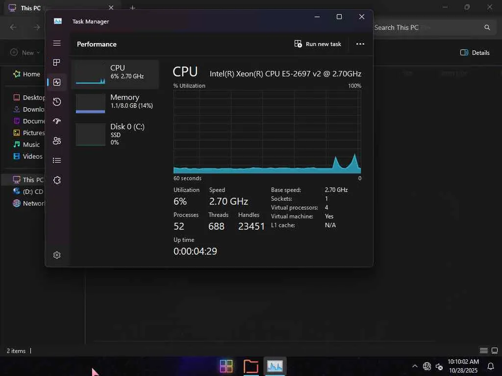The width and height of the screenshot is (502, 376).
Task: Switch Explorer to large thumbnails view
Action: pyautogui.click(x=495, y=351)
